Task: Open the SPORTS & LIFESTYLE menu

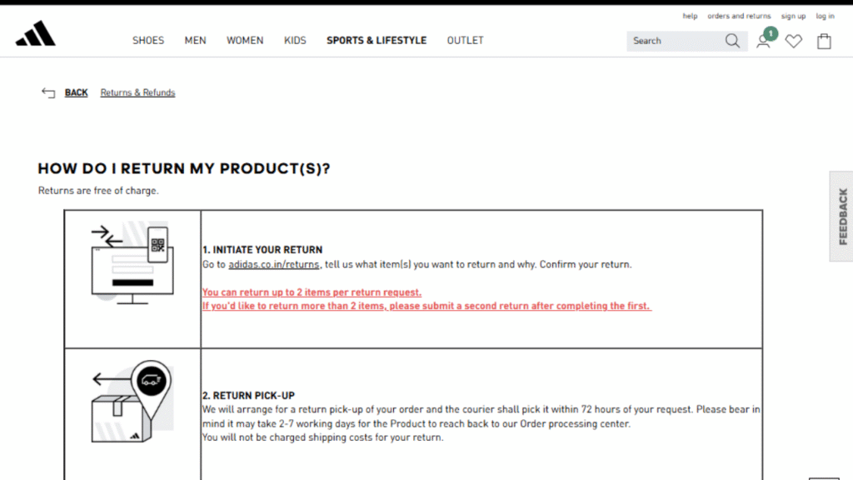Action: pyautogui.click(x=376, y=41)
